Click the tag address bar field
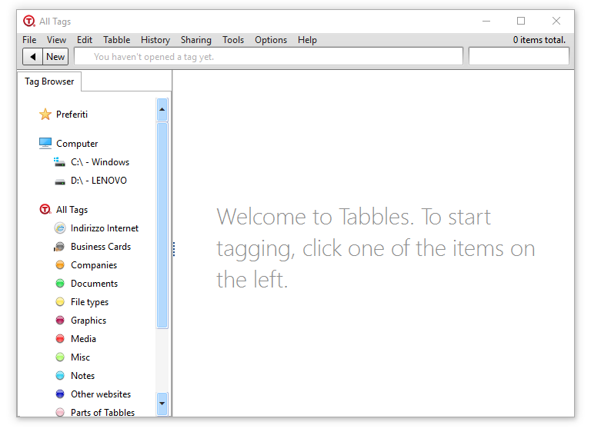This screenshot has width=601, height=432. [x=269, y=57]
